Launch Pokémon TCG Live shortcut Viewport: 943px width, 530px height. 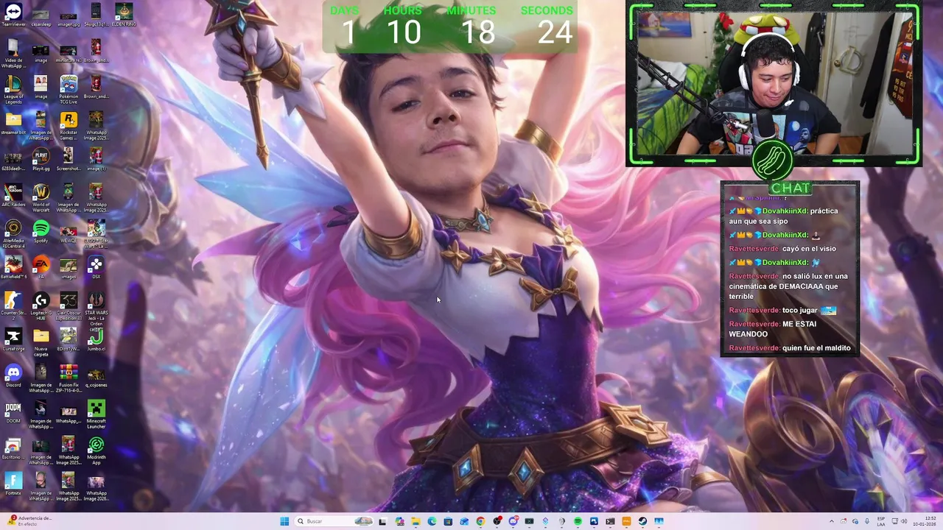pos(69,89)
